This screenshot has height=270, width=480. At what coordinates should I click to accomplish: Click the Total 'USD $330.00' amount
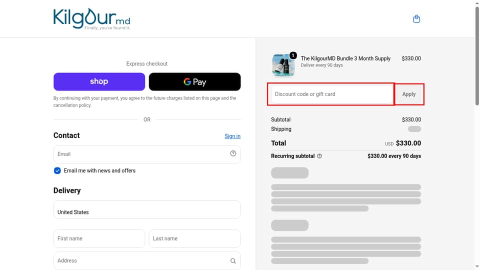pyautogui.click(x=403, y=143)
